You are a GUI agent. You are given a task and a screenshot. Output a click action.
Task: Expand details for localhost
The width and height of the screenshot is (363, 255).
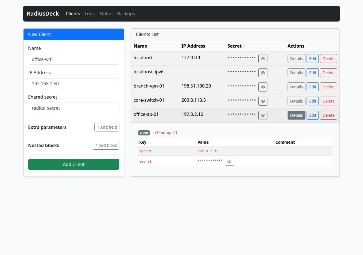pos(296,59)
